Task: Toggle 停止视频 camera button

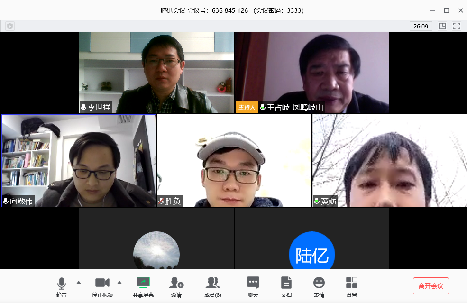Action: (102, 283)
